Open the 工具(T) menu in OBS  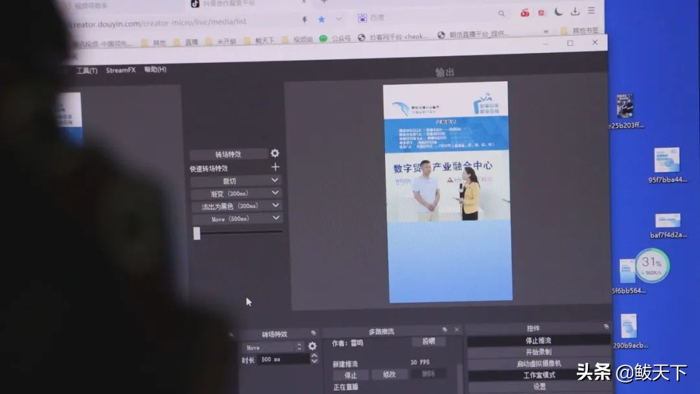(87, 71)
